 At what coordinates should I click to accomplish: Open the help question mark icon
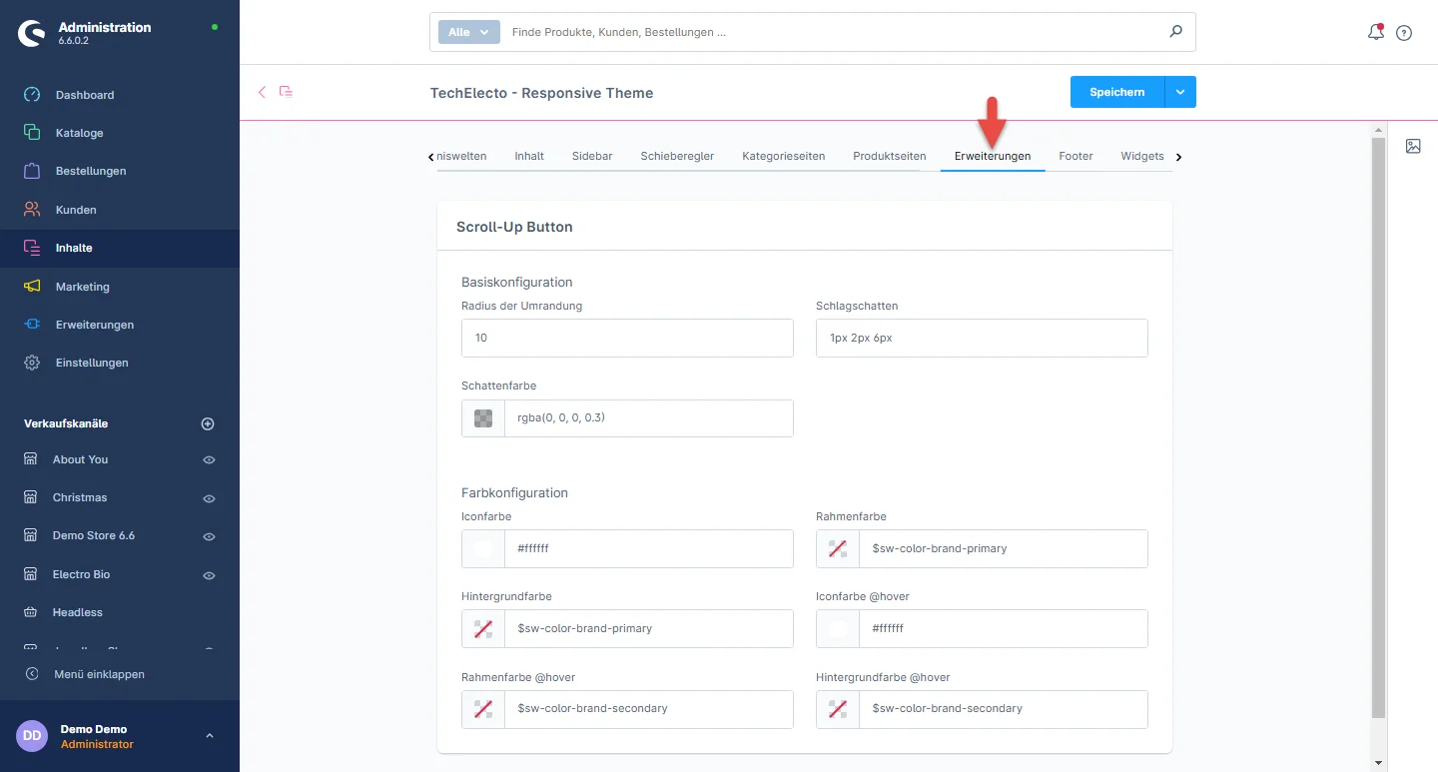[1404, 33]
